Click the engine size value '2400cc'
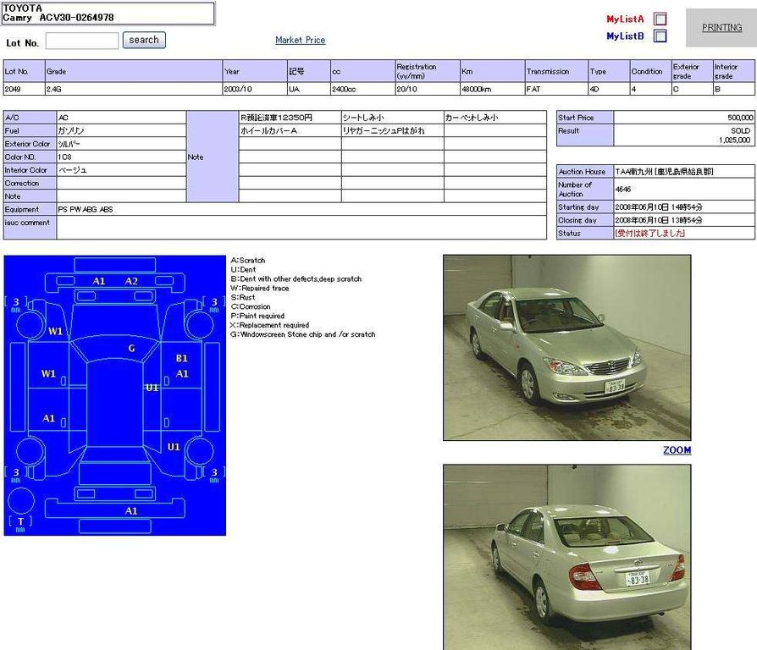This screenshot has height=650, width=757. pos(344,89)
